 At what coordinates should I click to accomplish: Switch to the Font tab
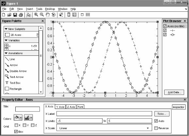tap(80, 107)
